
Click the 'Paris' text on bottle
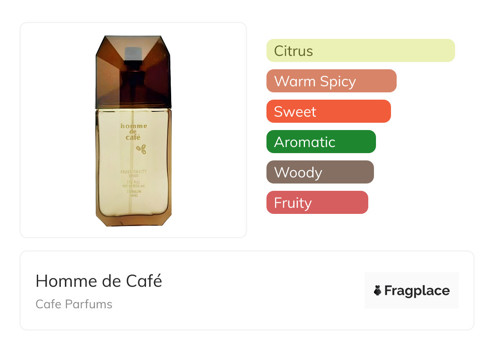tap(134, 195)
